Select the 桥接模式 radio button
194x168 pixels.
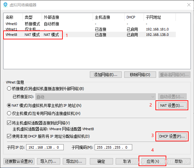tap(9, 89)
